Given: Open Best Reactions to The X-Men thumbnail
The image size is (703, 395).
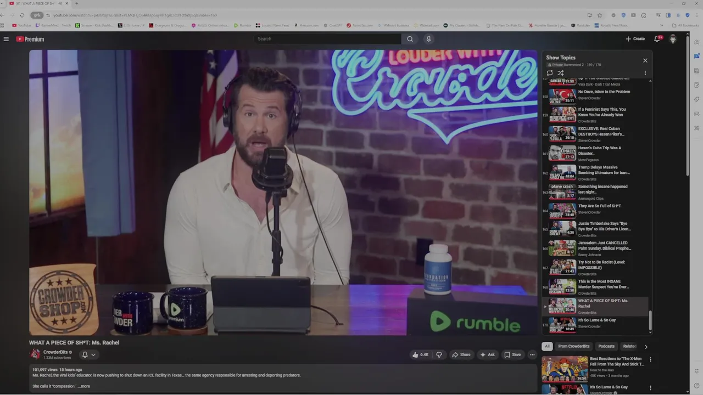Looking at the screenshot, I should [x=565, y=368].
